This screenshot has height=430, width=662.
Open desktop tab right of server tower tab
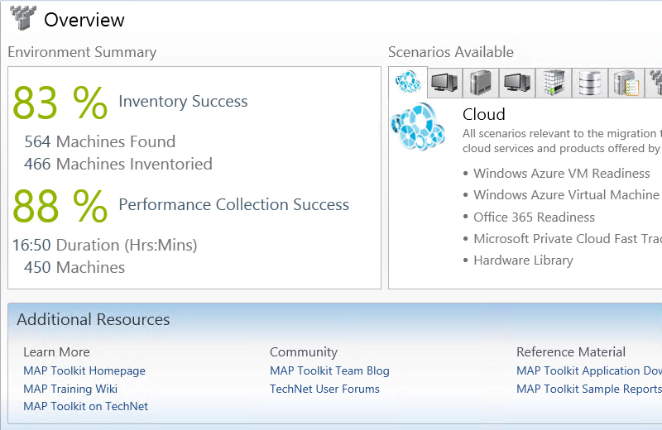[517, 83]
